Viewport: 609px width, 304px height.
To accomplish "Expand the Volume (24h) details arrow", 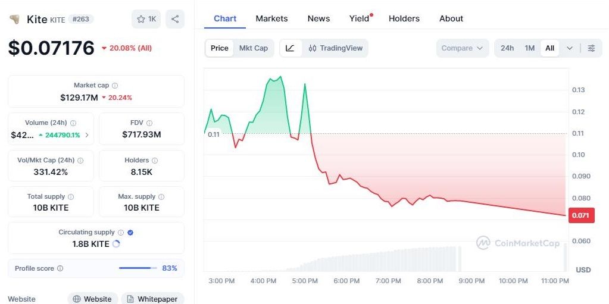I will point(87,135).
